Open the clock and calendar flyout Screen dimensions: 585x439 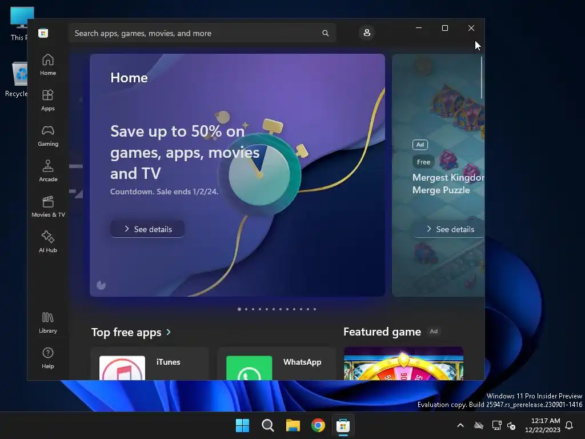click(x=543, y=425)
